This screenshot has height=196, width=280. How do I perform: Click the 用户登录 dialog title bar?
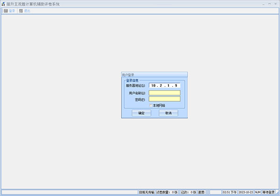click(x=154, y=75)
